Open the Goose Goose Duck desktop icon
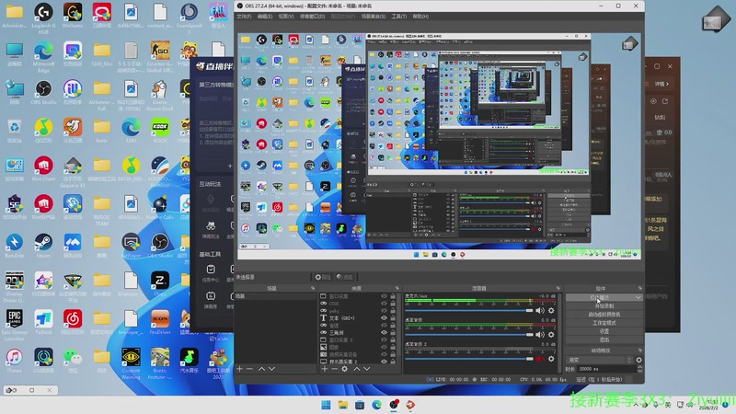This screenshot has height=414, width=736. pyautogui.click(x=160, y=95)
